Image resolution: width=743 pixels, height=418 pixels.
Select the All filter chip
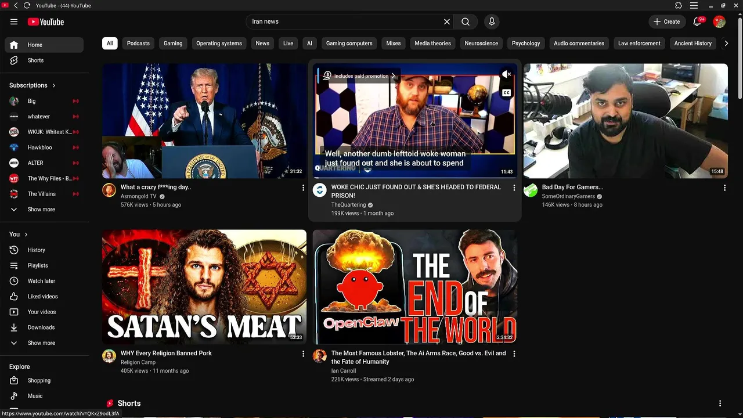110,43
